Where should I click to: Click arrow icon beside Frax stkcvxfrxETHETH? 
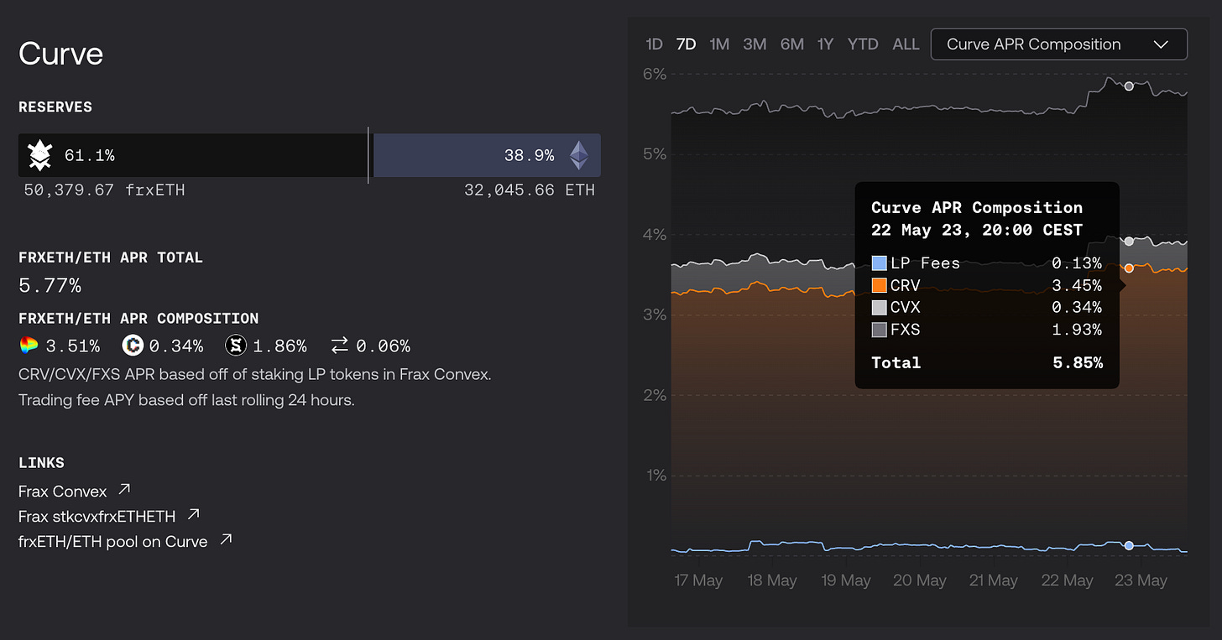click(193, 513)
